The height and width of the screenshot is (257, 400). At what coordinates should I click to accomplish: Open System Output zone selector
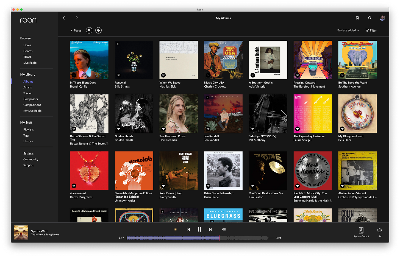361,232
